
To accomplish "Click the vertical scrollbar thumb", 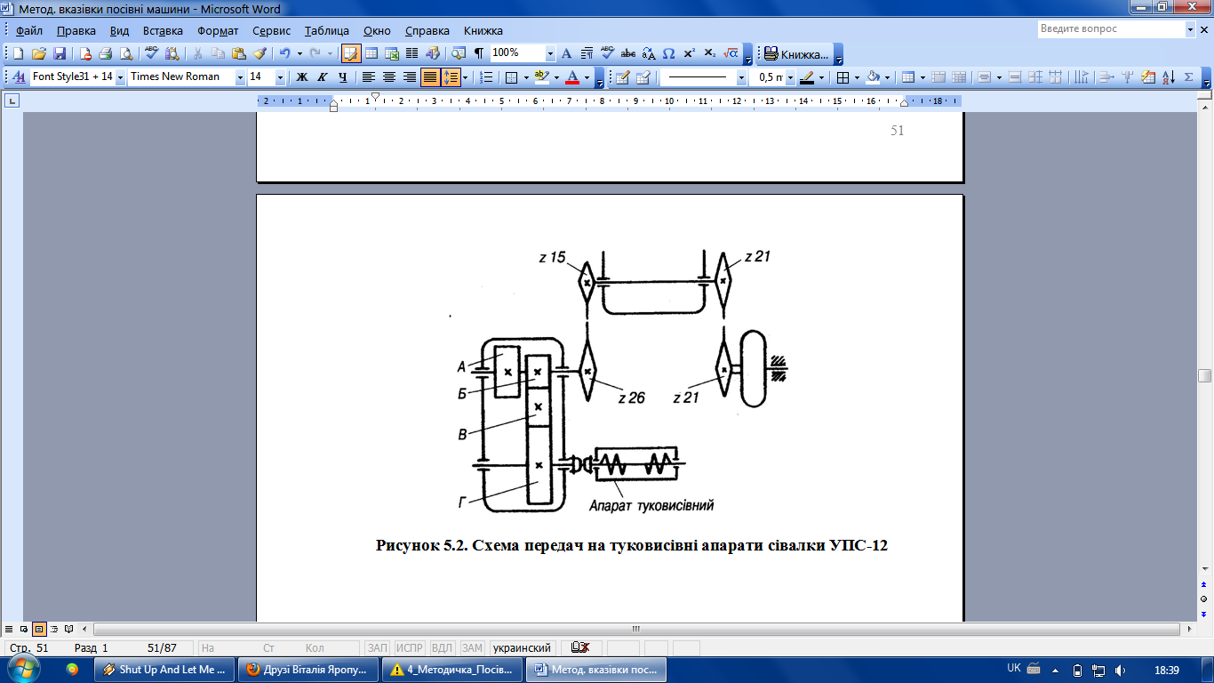I will pyautogui.click(x=1204, y=375).
